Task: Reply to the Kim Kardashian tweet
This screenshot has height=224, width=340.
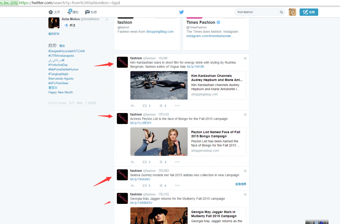Action: point(133,106)
